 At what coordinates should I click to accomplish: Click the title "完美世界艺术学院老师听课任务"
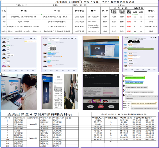[124, 114]
